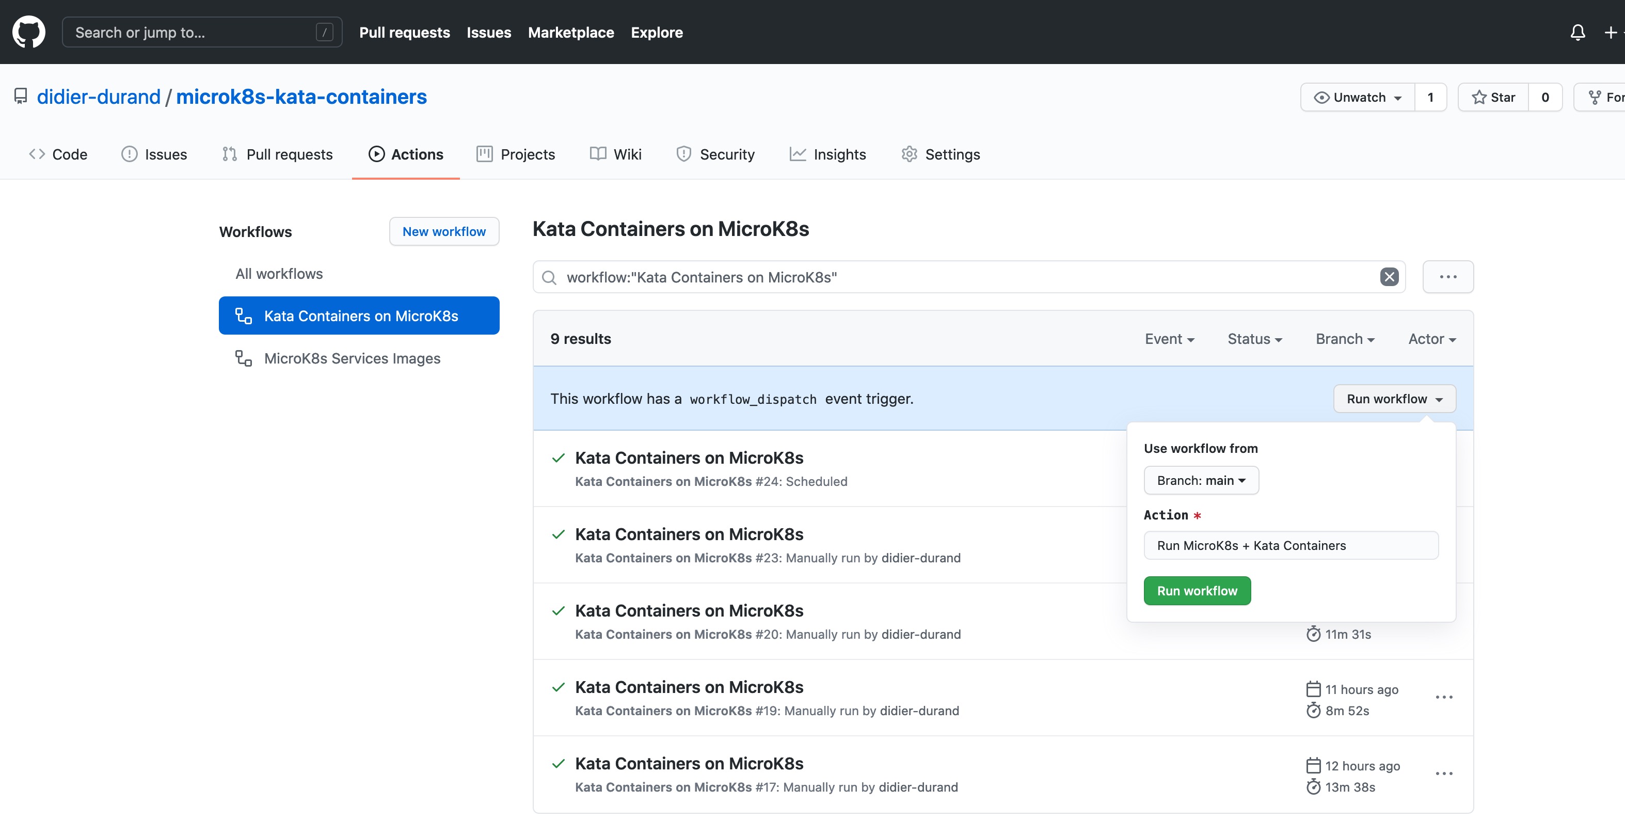Open Marketplace in top navigation
The image size is (1625, 820).
coord(571,32)
